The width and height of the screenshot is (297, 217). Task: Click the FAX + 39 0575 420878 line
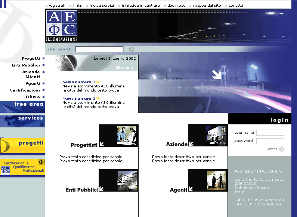(x=259, y=204)
